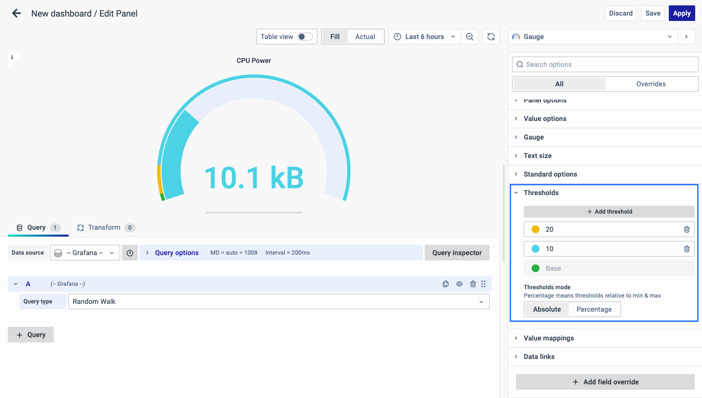Click the data source help icon

click(130, 253)
